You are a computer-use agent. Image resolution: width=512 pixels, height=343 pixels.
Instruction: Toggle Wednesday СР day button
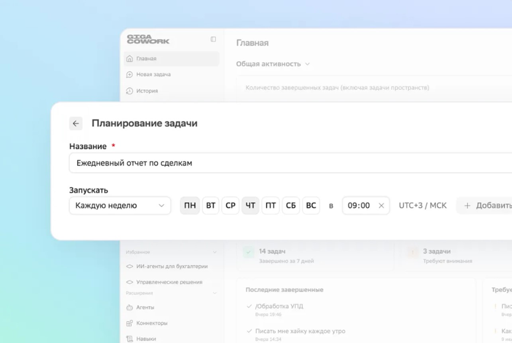[230, 206]
